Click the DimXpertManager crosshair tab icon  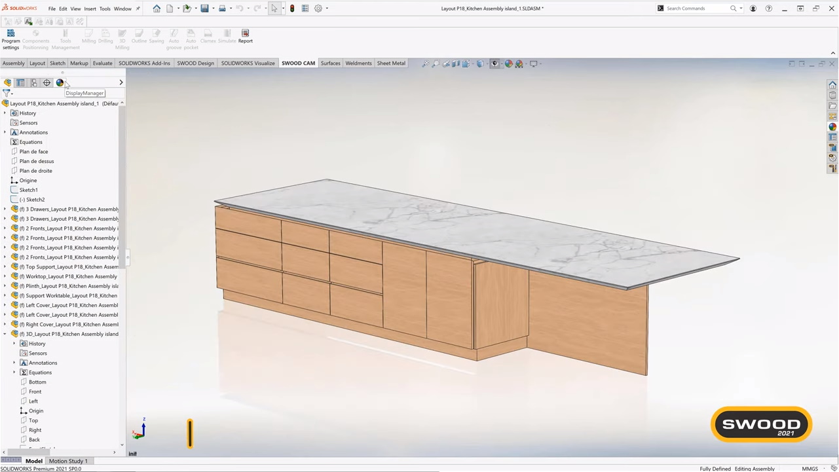tap(47, 82)
